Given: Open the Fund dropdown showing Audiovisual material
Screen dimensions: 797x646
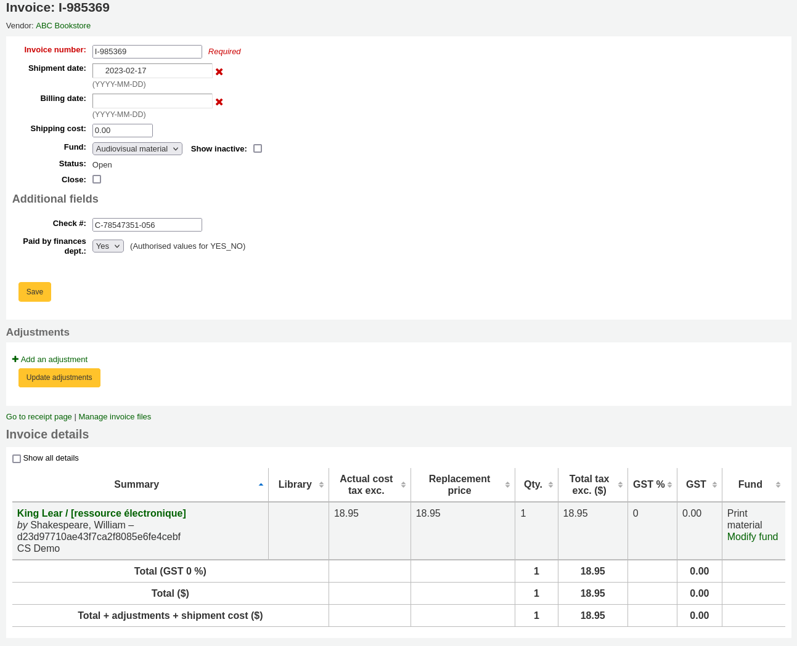Looking at the screenshot, I should tap(137, 148).
